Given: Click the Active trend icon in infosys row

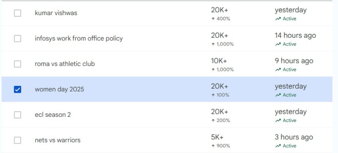Looking at the screenshot, I should (278, 44).
